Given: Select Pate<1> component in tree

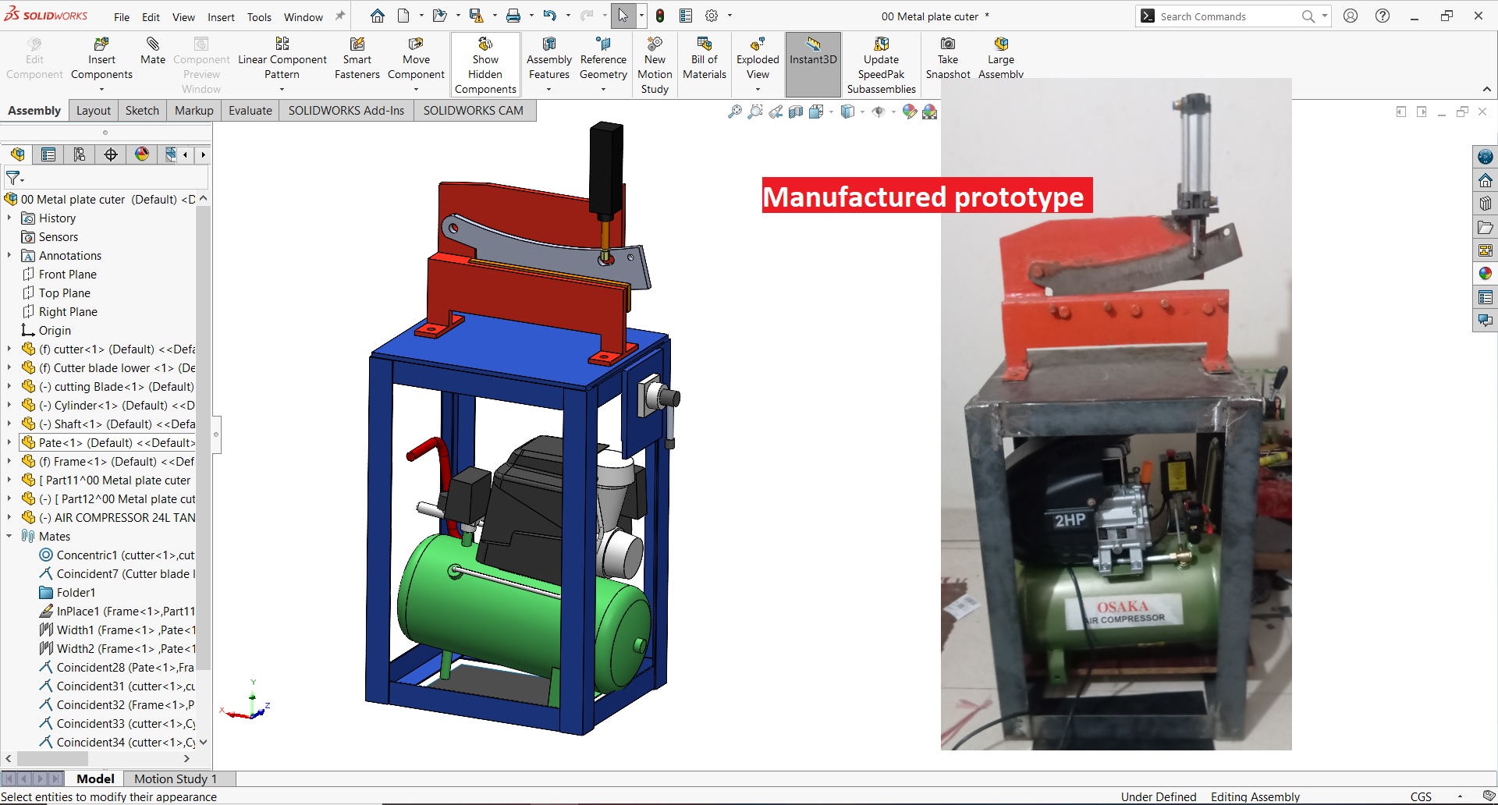Looking at the screenshot, I should pos(108,443).
